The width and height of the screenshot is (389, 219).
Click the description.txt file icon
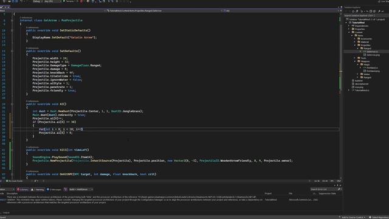tap(353, 84)
